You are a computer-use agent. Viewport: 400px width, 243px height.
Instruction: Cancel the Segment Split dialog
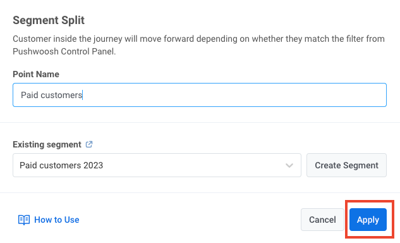click(322, 220)
